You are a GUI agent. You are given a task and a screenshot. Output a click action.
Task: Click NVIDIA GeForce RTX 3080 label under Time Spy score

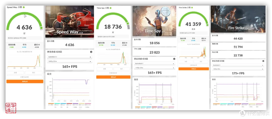pyautogui.click(x=106, y=37)
